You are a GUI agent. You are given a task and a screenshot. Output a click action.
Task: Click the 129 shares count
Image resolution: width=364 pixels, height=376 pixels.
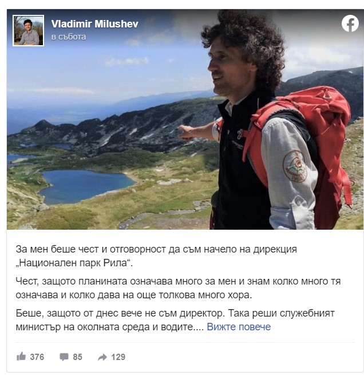(x=118, y=357)
